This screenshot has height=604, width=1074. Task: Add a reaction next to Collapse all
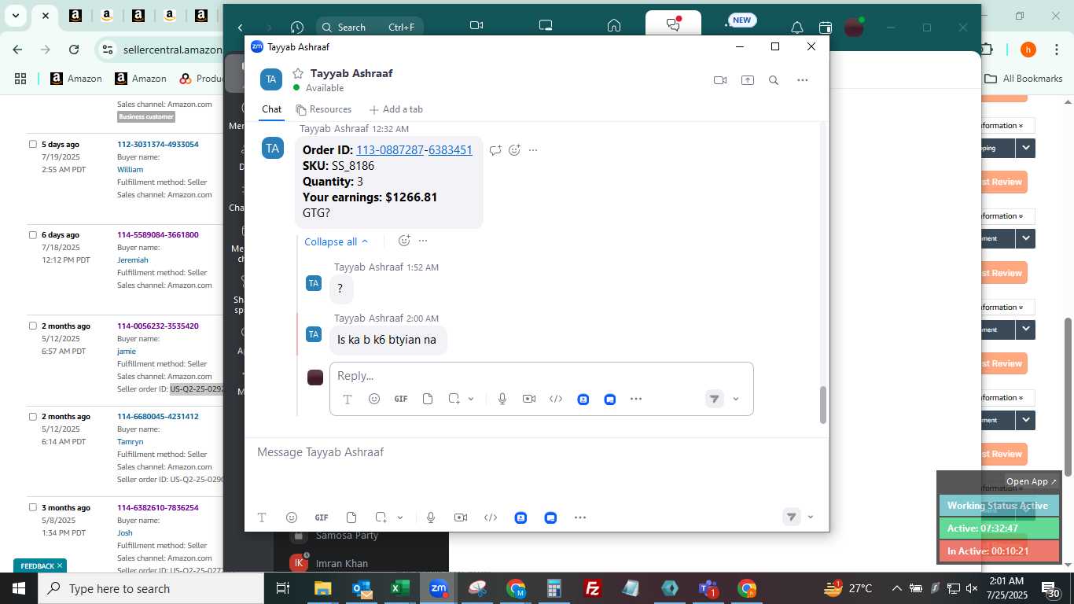(404, 241)
